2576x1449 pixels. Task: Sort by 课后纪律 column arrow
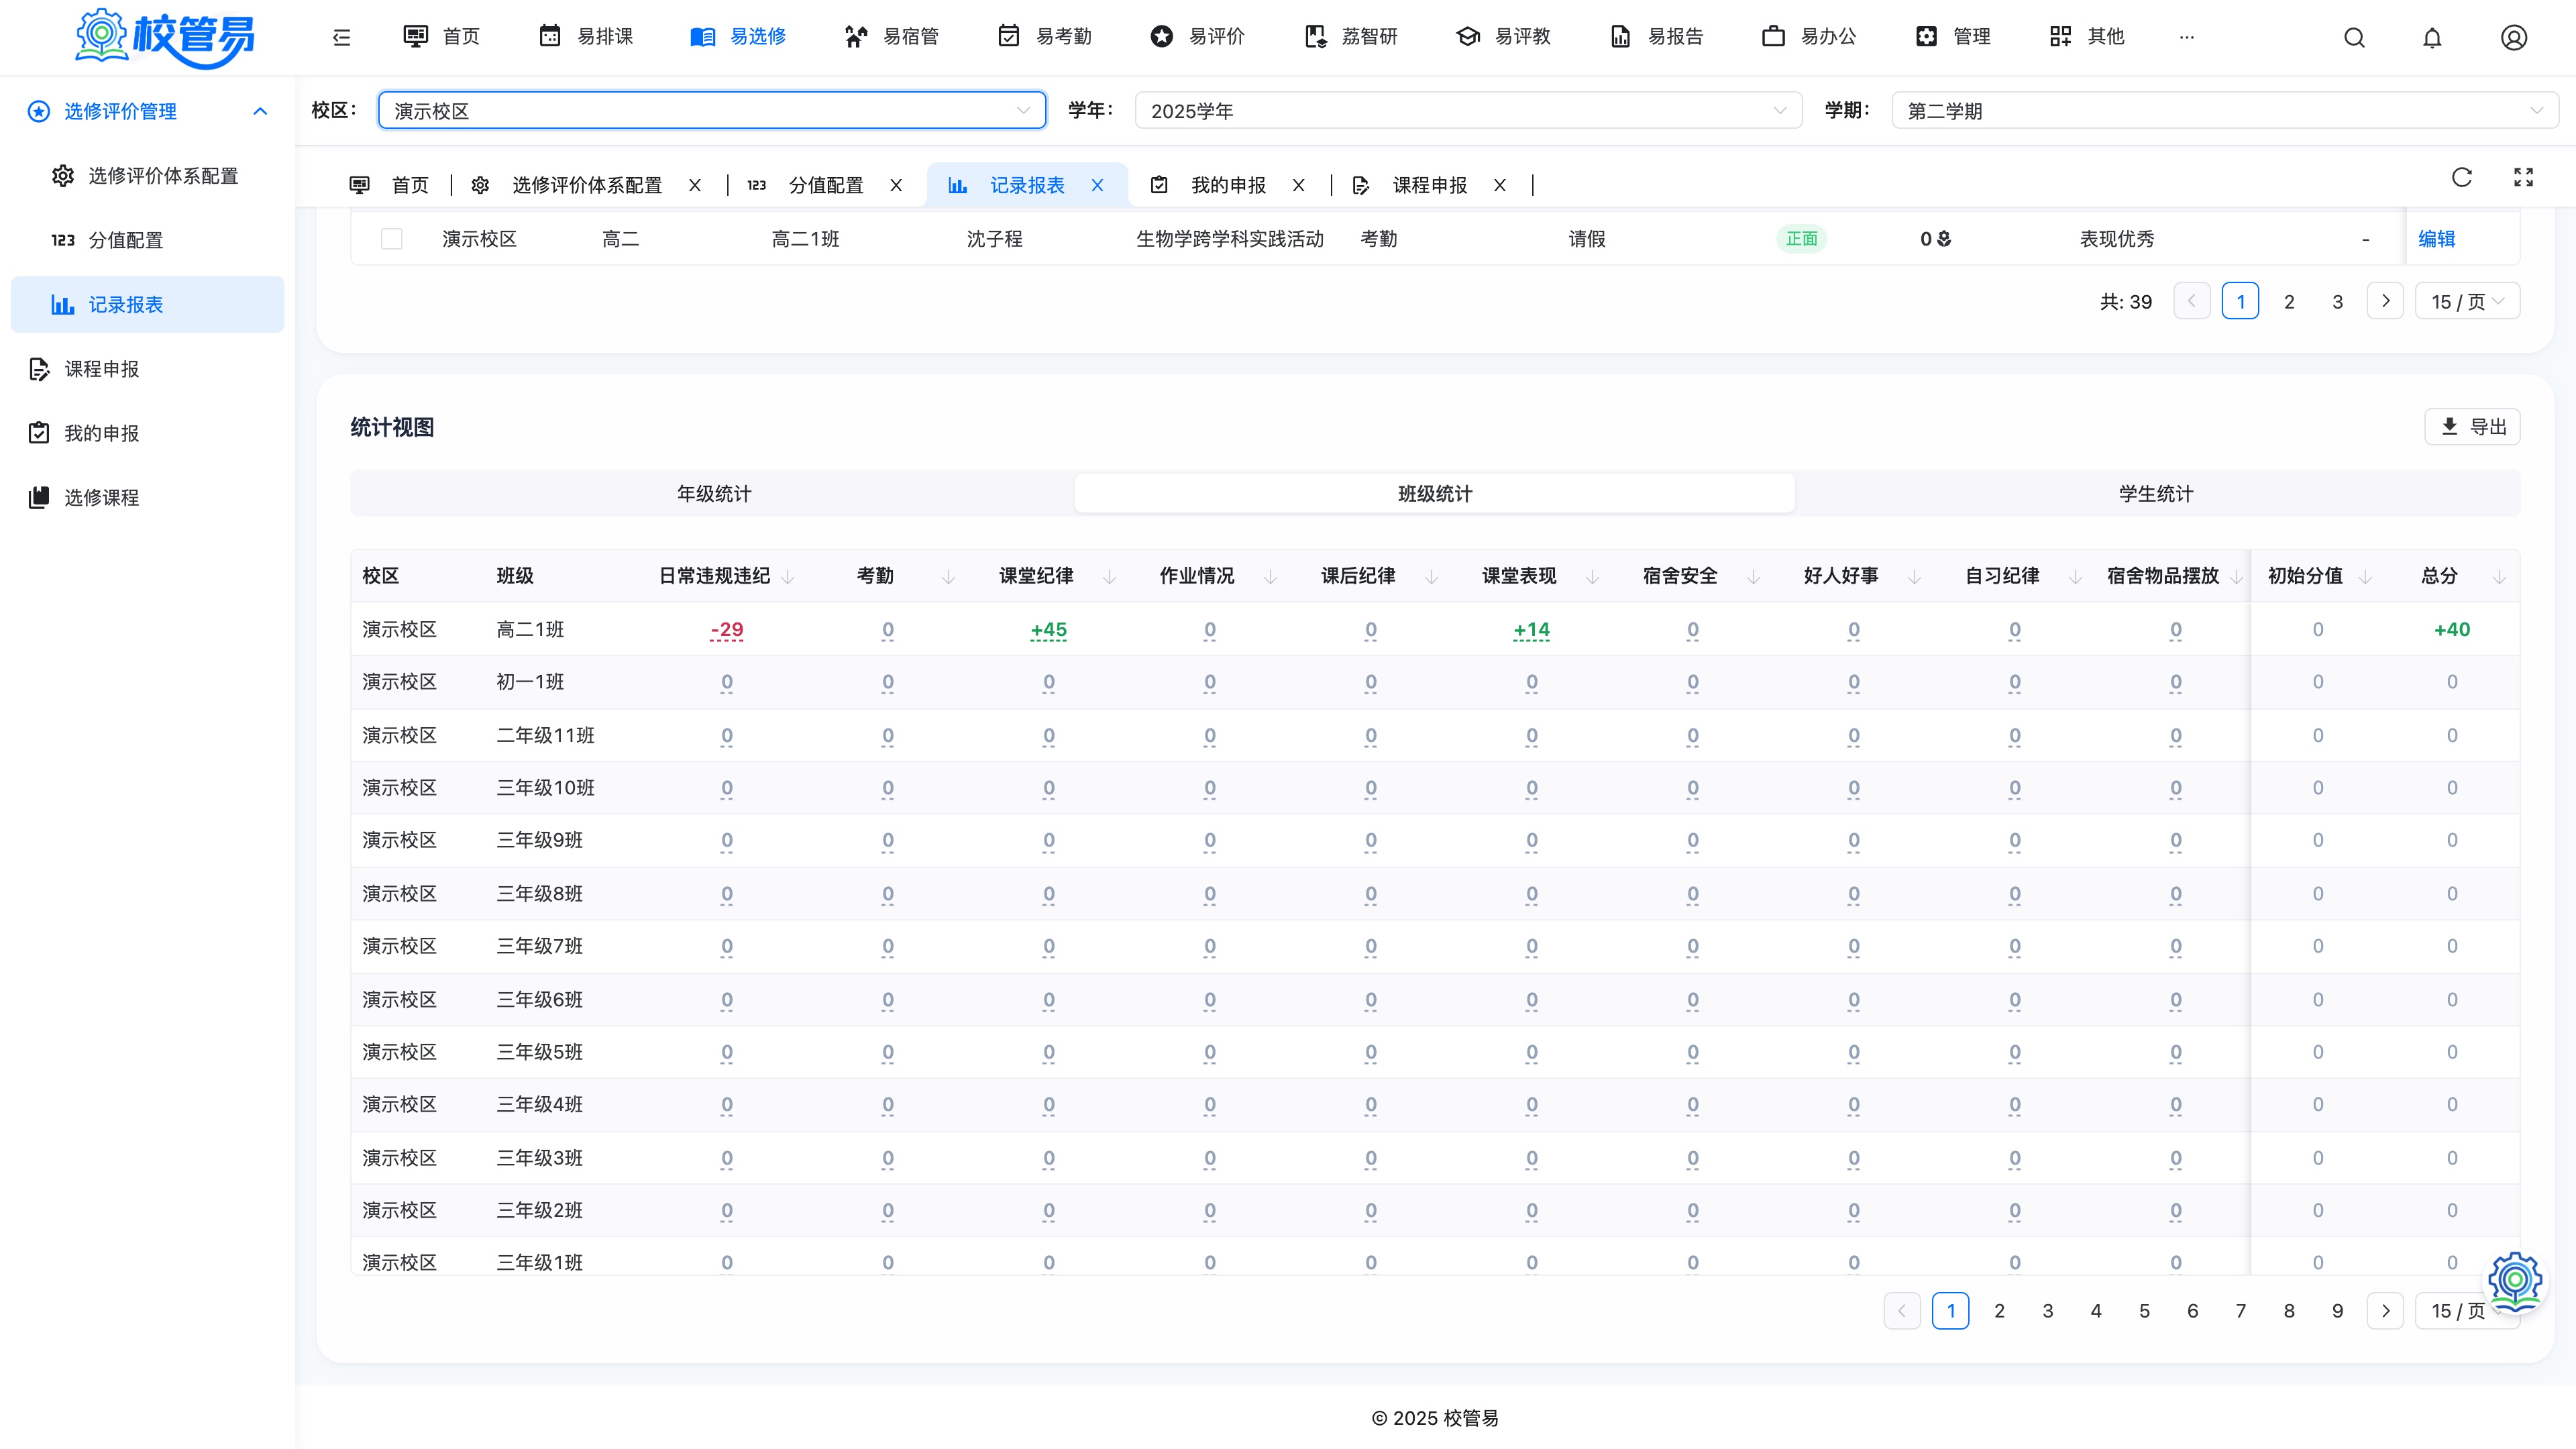1431,576
